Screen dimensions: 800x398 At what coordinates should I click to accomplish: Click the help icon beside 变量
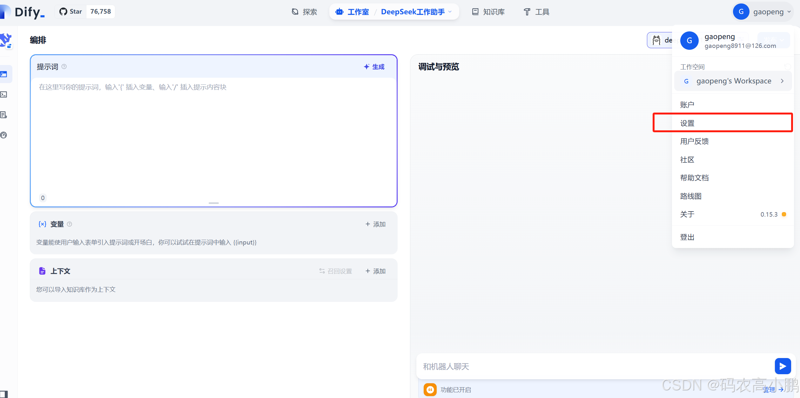pyautogui.click(x=70, y=224)
